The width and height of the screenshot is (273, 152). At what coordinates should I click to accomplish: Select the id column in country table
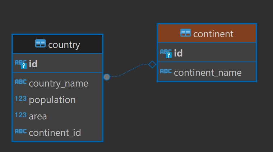pos(33,64)
